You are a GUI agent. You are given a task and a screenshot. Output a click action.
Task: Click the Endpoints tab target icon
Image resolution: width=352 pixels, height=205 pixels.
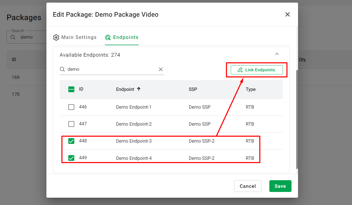(108, 38)
